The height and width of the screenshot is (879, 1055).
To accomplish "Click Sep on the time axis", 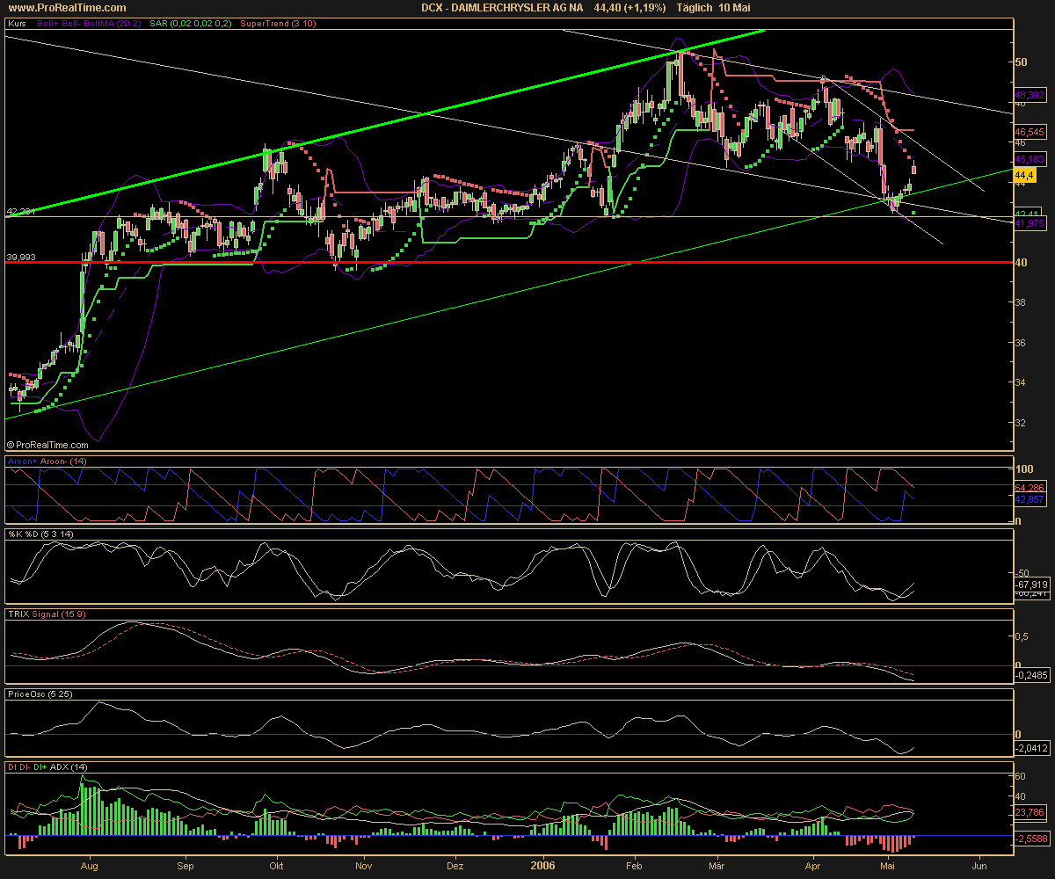I will pos(186,865).
